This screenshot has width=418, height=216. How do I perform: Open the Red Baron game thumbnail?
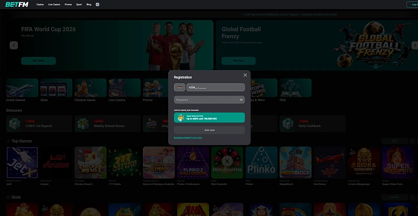point(330,163)
